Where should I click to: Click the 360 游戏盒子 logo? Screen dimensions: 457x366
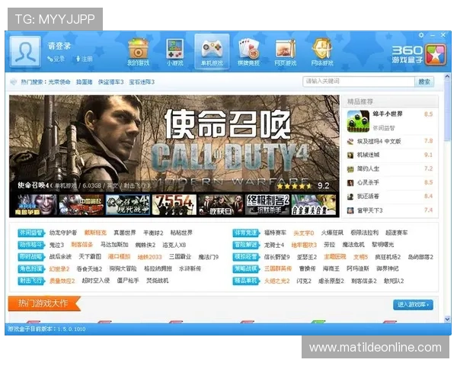pos(418,54)
